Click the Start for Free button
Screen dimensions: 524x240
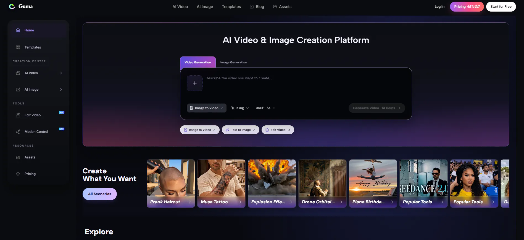click(x=501, y=7)
